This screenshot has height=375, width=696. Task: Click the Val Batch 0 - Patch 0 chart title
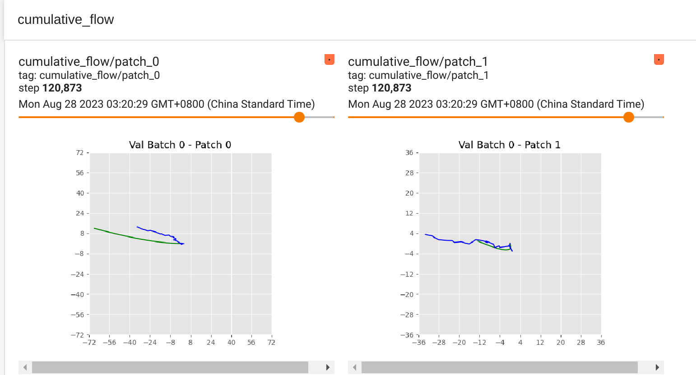180,145
